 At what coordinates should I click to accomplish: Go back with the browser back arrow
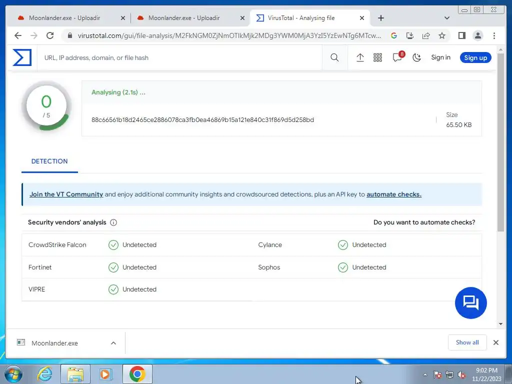pyautogui.click(x=18, y=35)
